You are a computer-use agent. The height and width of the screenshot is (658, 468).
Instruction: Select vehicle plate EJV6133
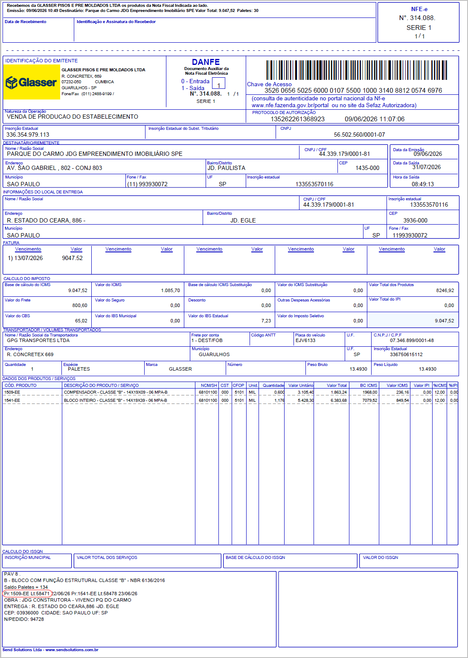tap(305, 340)
